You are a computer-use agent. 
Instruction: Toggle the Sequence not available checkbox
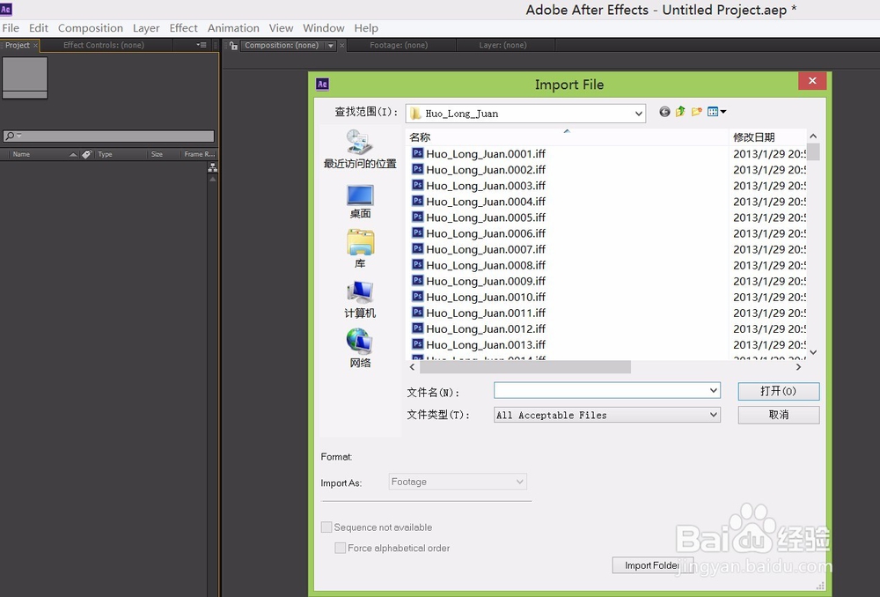click(326, 527)
